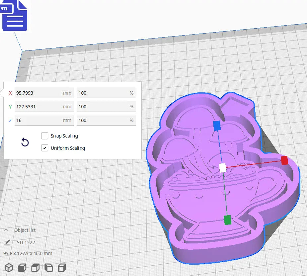This screenshot has width=307, height=276.
Task: Click the Z scale percentage field
Action: (x=106, y=120)
